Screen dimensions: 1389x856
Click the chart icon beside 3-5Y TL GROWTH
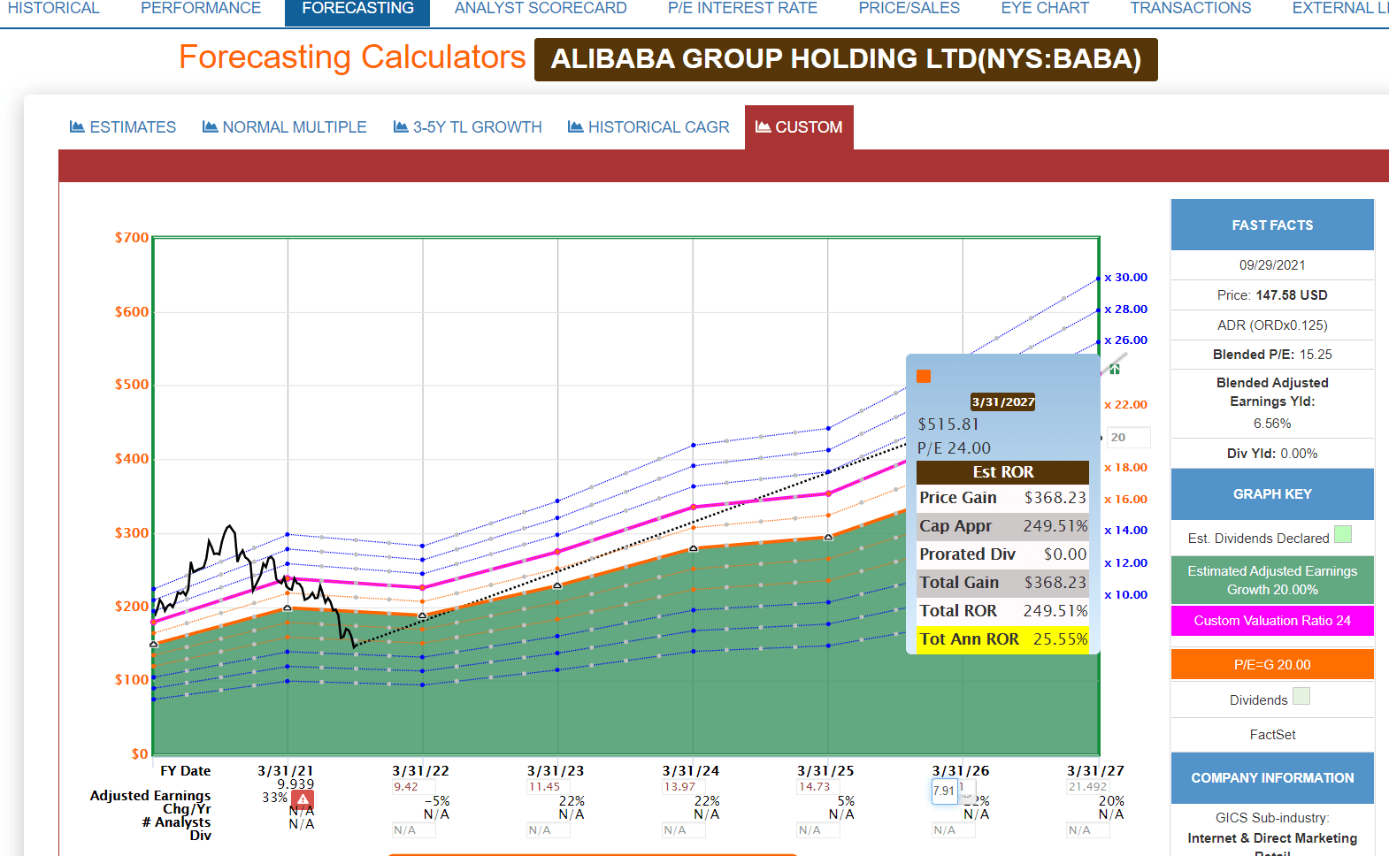click(401, 126)
